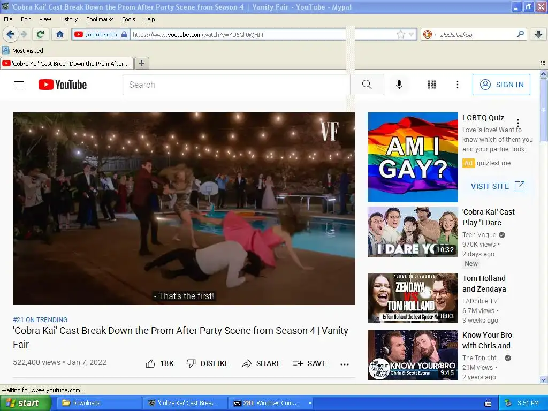This screenshot has width=548, height=411.
Task: Open the DuckDuckGo search engine dropdown
Action: click(430, 34)
